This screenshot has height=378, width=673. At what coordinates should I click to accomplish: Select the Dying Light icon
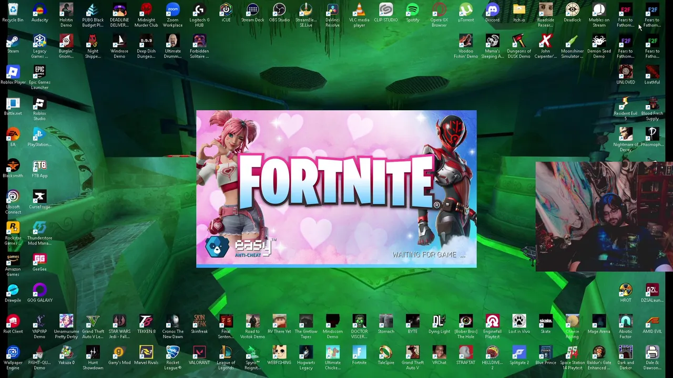439,324
